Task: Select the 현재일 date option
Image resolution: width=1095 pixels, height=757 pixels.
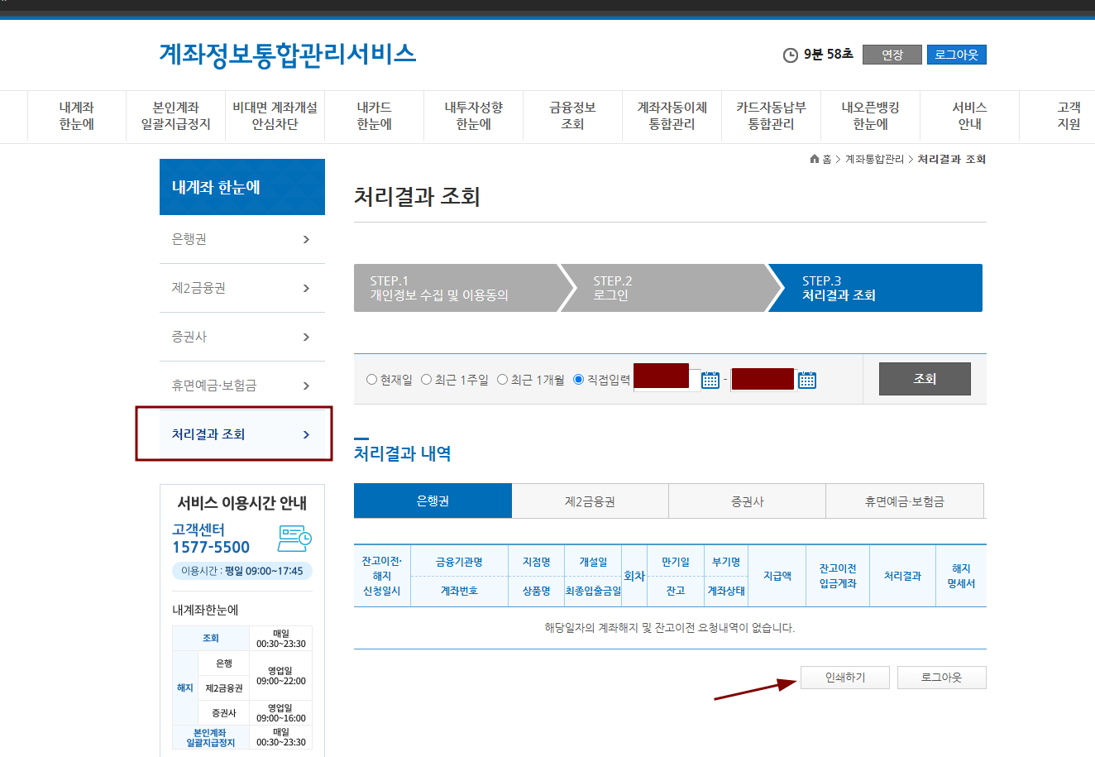Action: pos(372,379)
